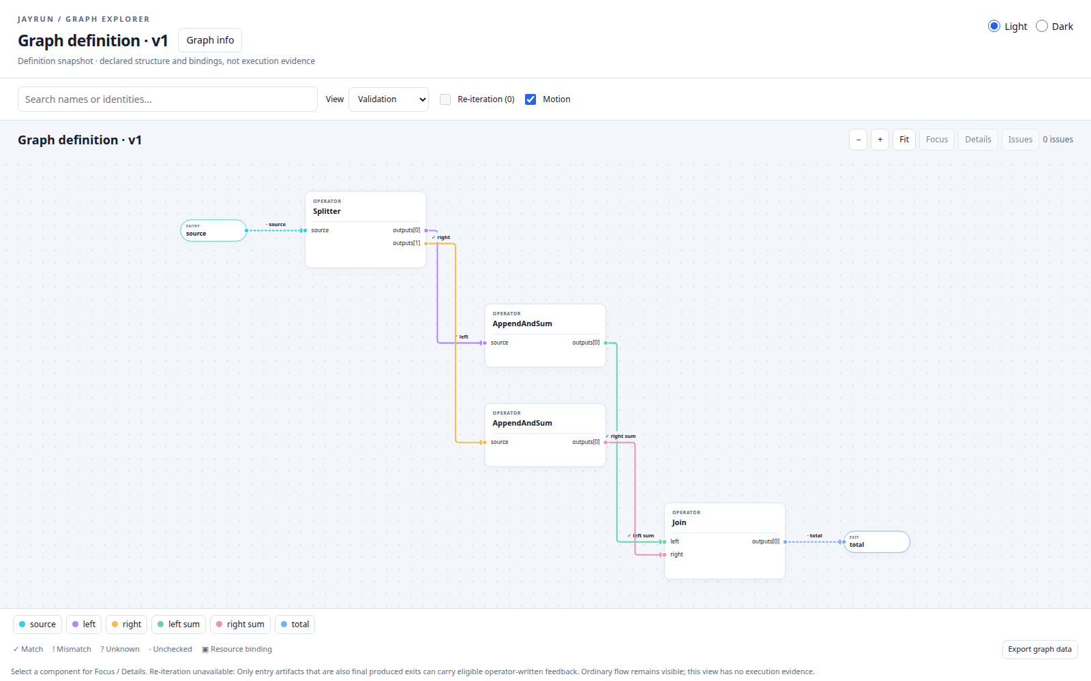Select the upper AppendAndSum operator node
Viewport: 1091px width, 681px height.
(545, 336)
